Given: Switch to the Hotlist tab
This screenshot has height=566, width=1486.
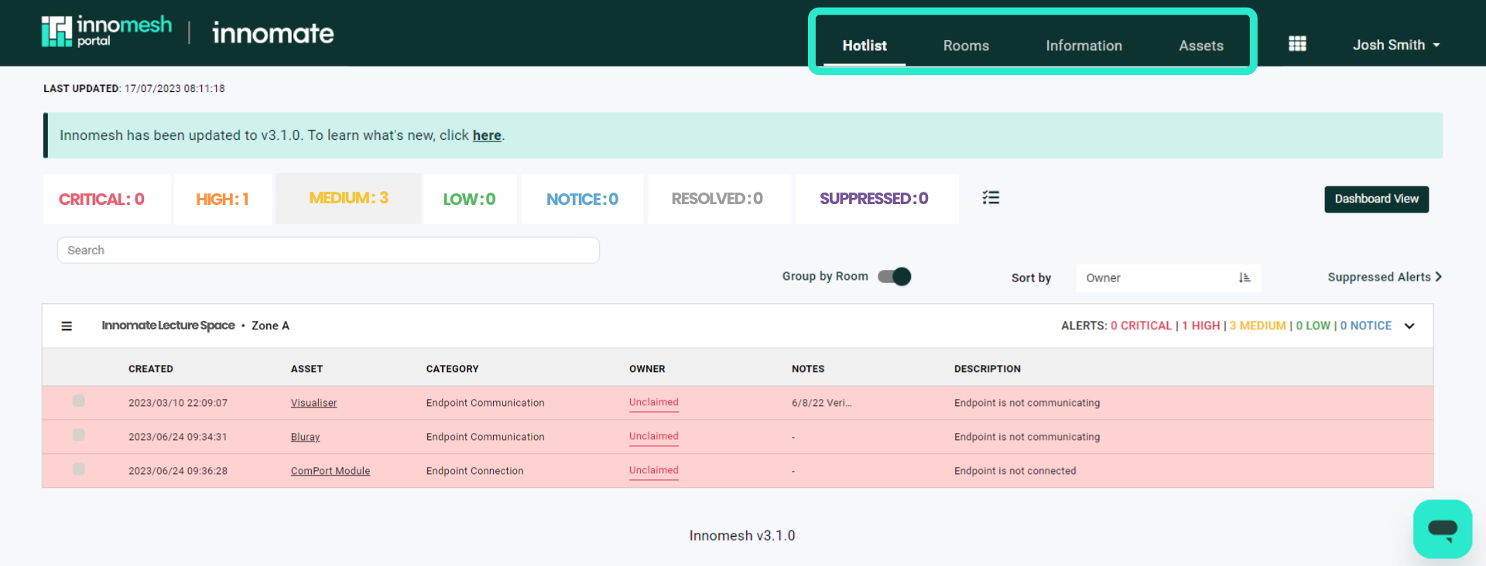Looking at the screenshot, I should [865, 46].
